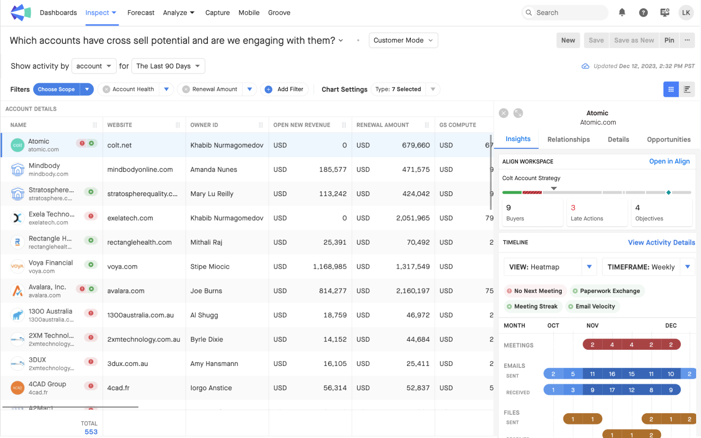Viewport: 701px width, 438px height.
Task: Click the Atomic account logo
Action: click(x=18, y=145)
